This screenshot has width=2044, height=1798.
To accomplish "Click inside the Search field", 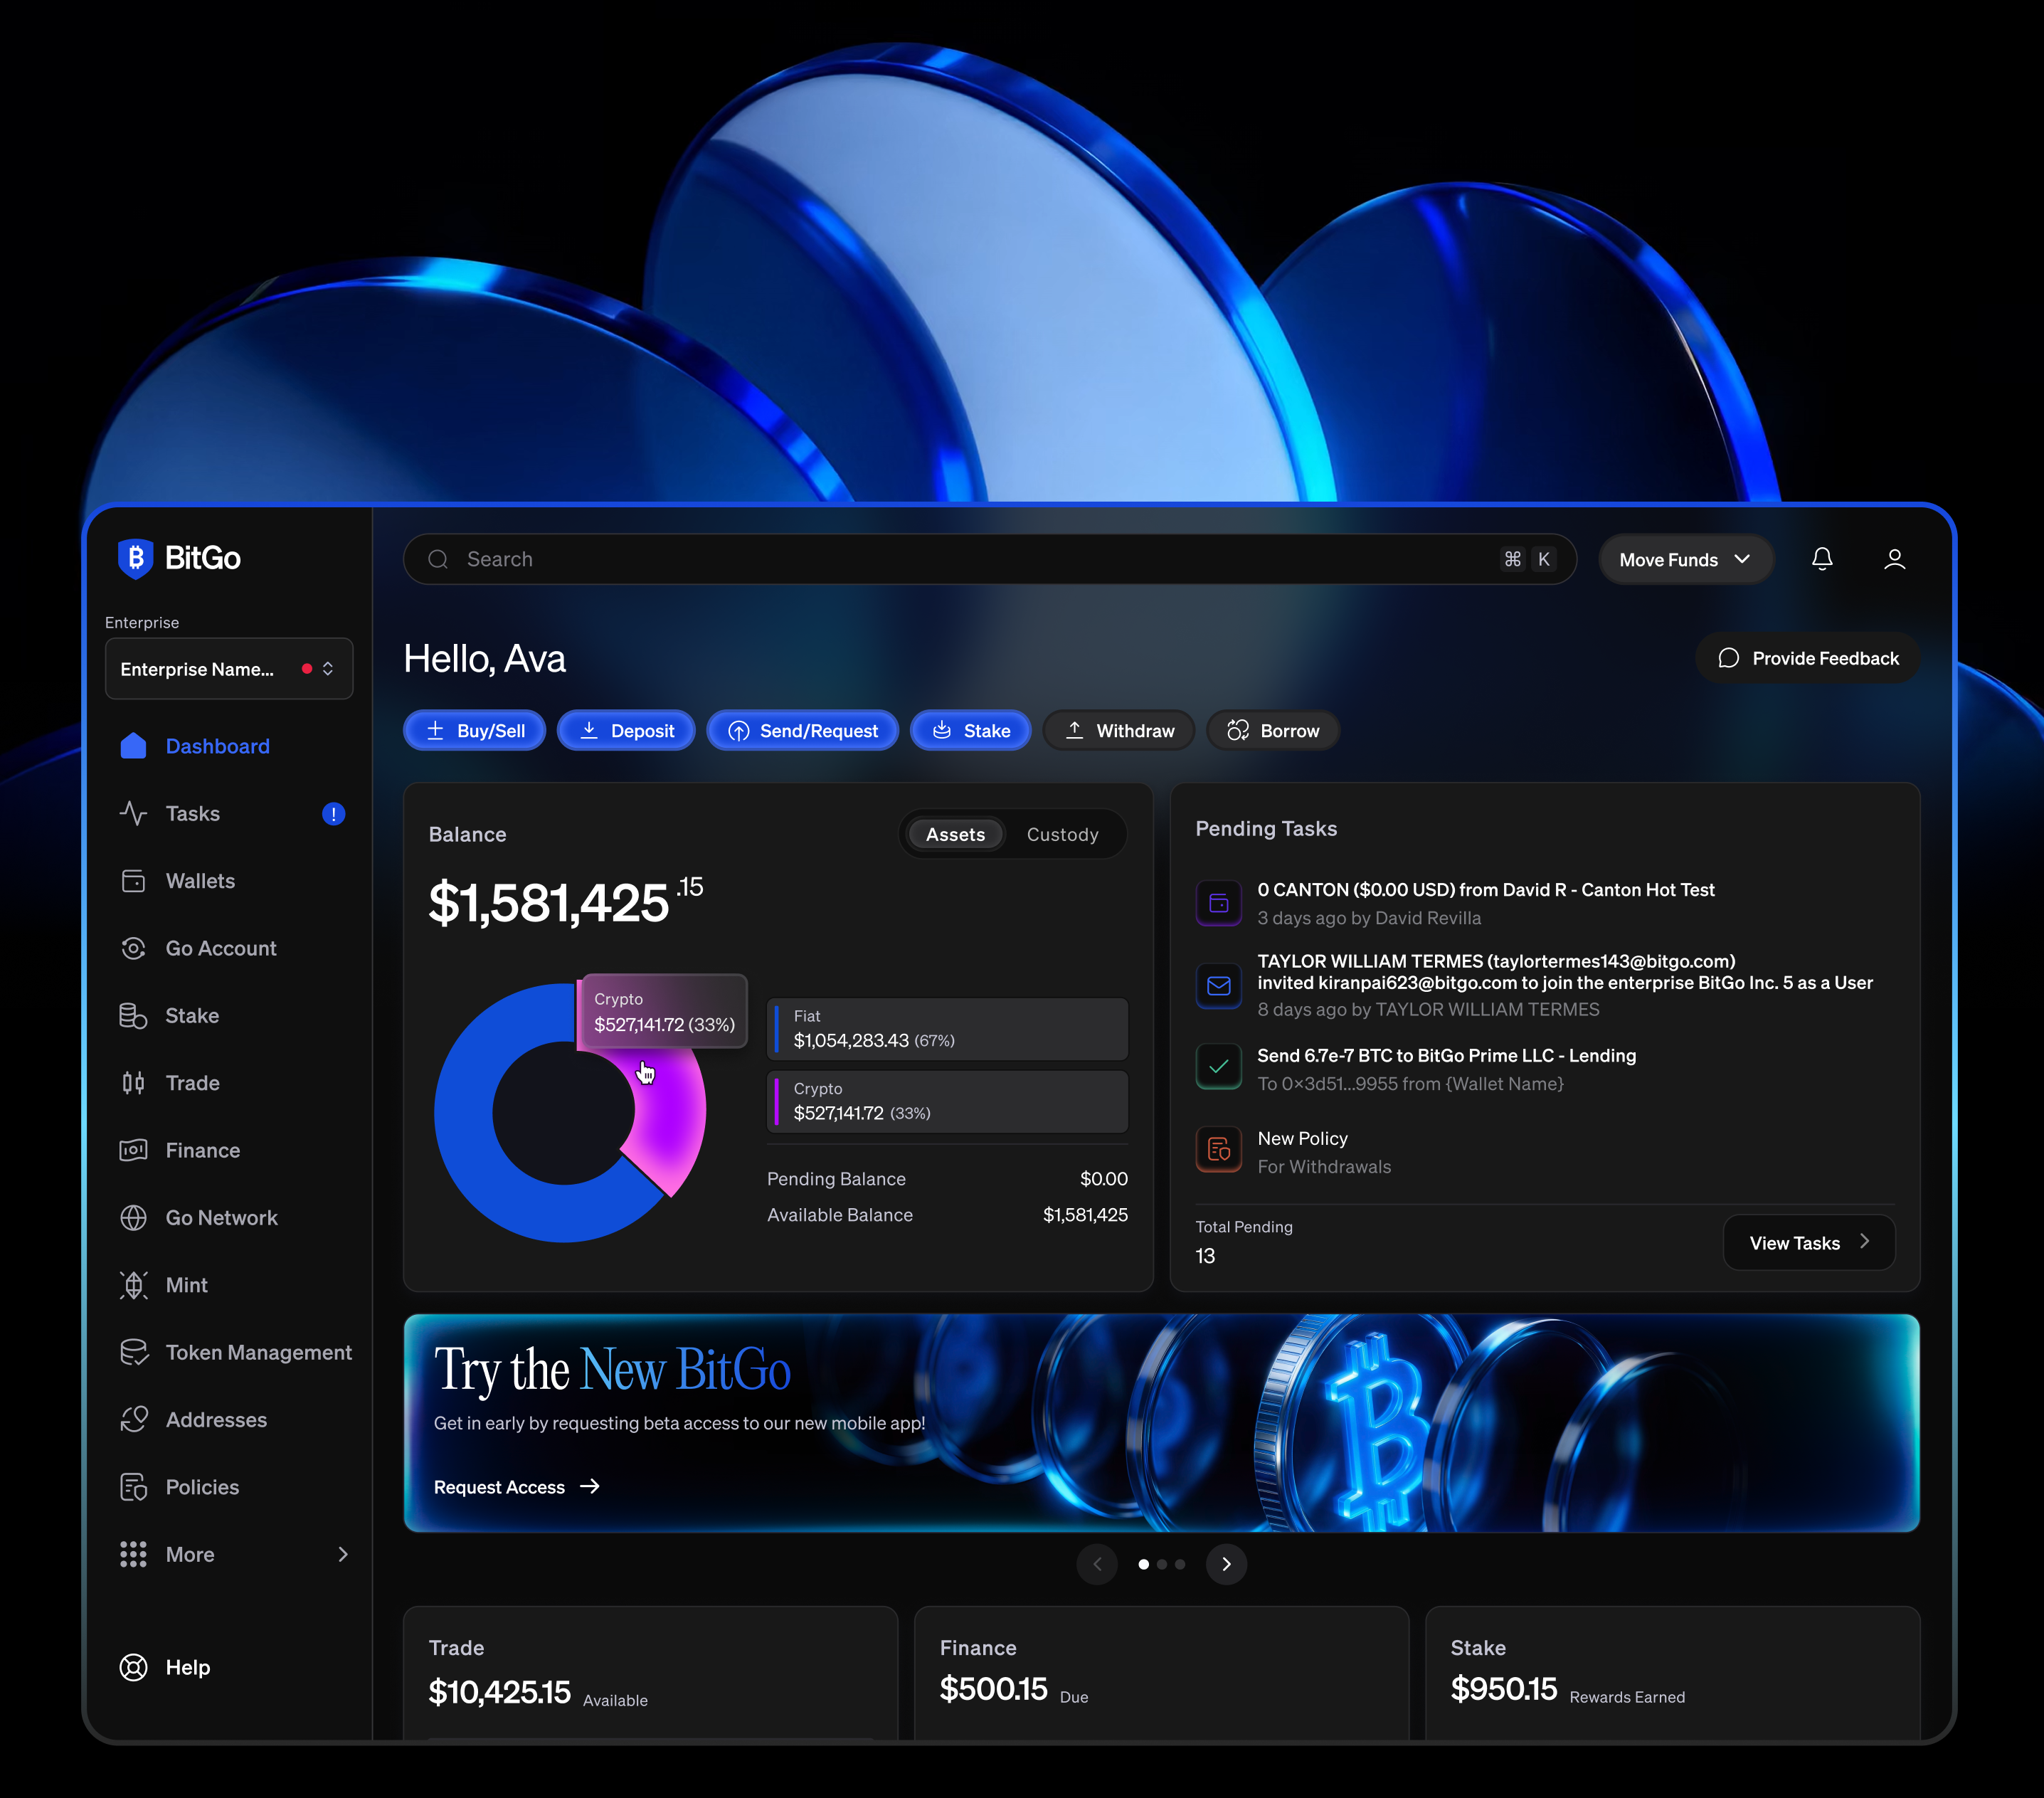I will (990, 559).
